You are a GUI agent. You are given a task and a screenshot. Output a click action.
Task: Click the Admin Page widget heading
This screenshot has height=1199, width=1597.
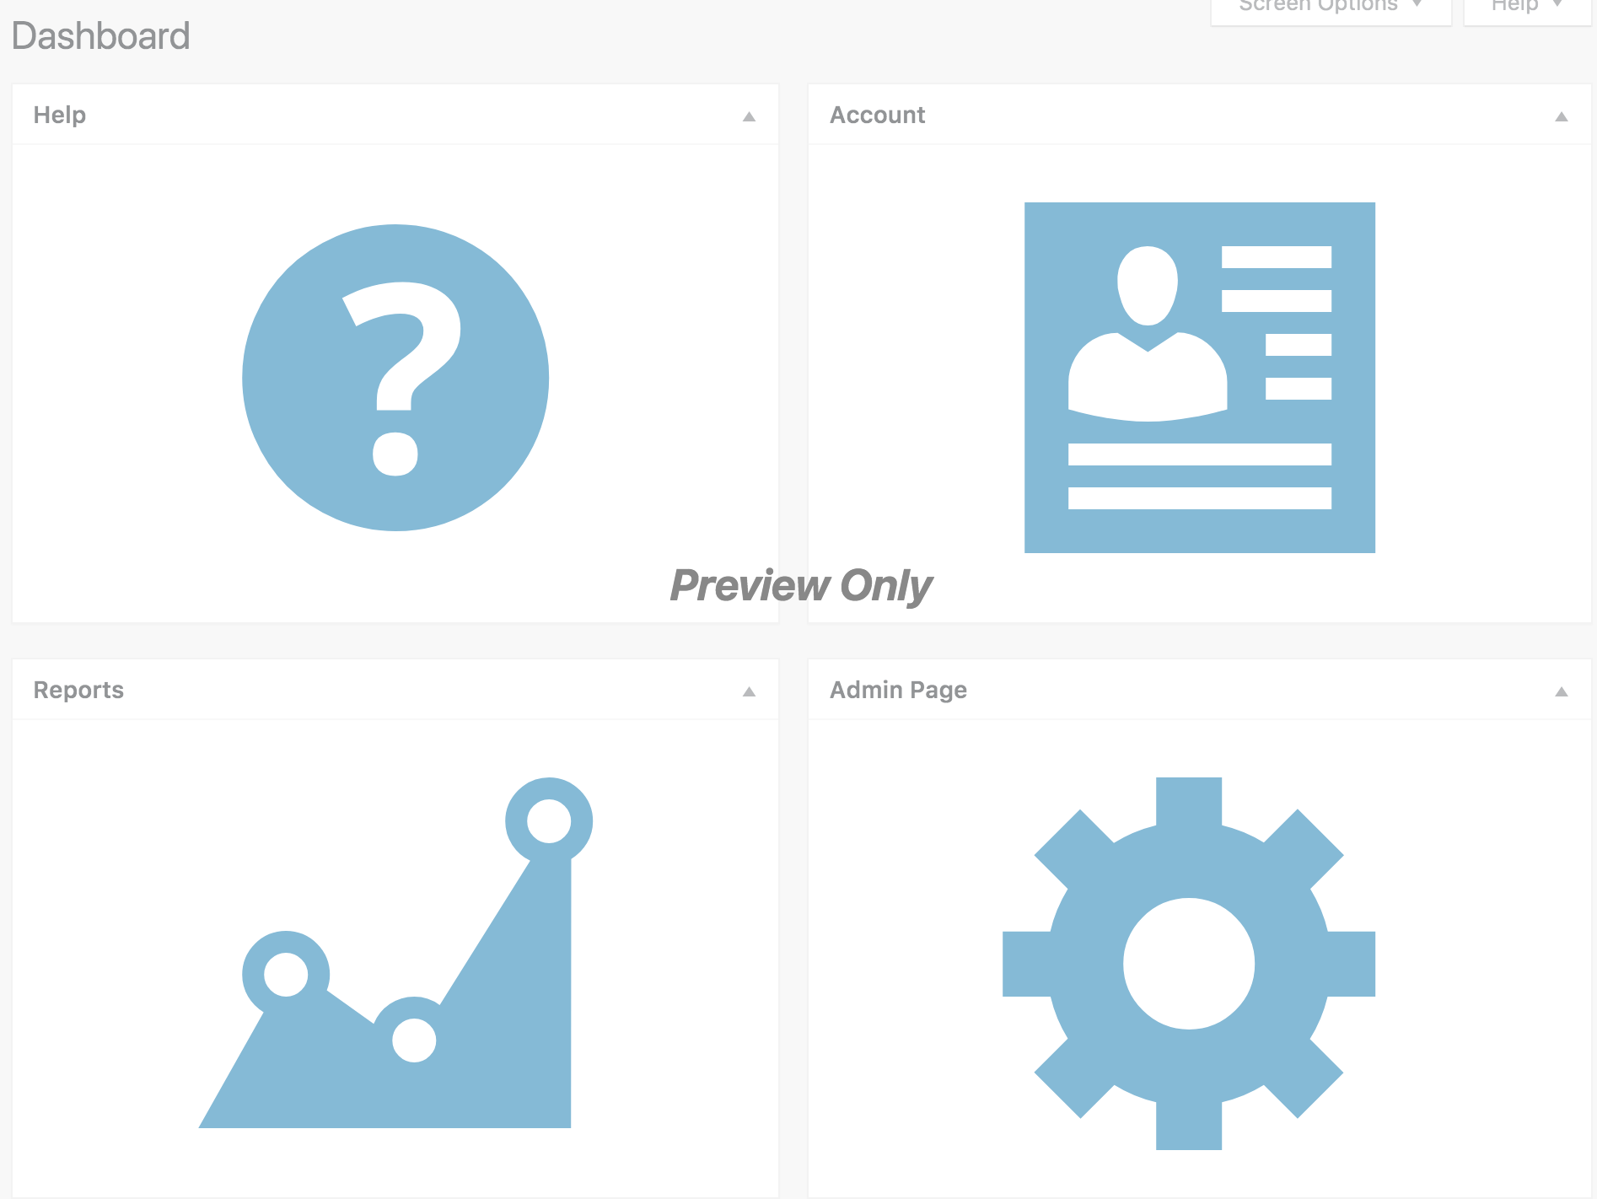[x=899, y=691]
